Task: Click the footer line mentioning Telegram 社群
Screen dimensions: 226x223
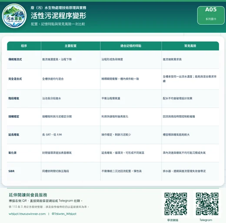Action: [x=46, y=201]
